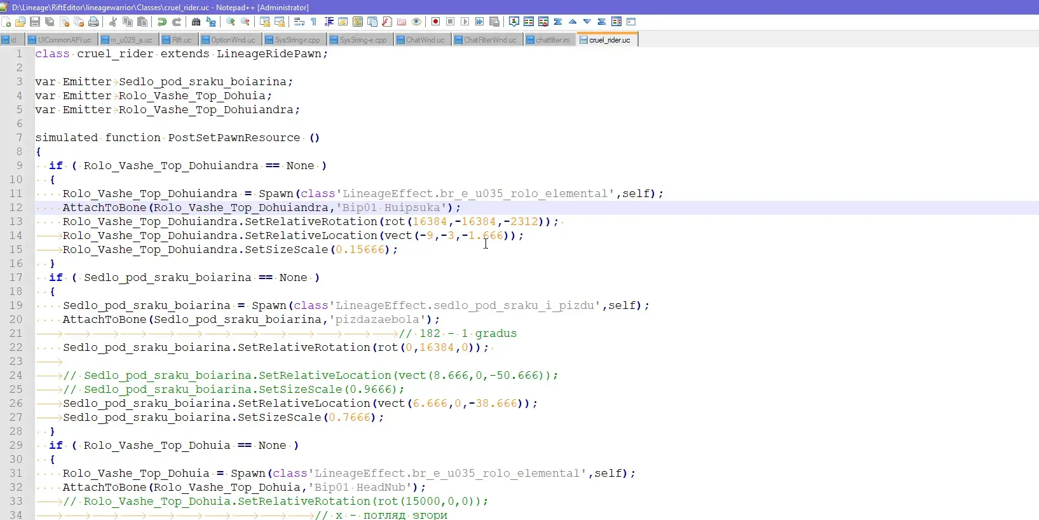
Task: Open the Replace dialog icon
Action: (x=211, y=22)
